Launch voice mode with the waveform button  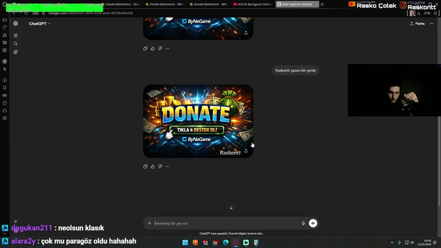click(313, 223)
